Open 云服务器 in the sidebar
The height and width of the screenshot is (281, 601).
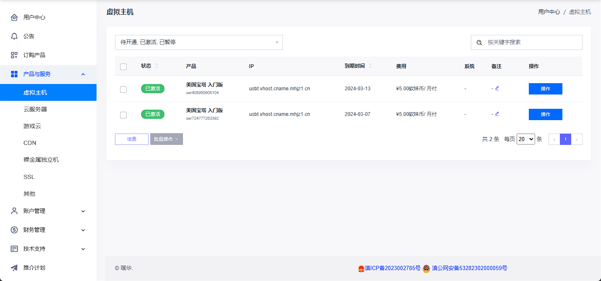[35, 109]
